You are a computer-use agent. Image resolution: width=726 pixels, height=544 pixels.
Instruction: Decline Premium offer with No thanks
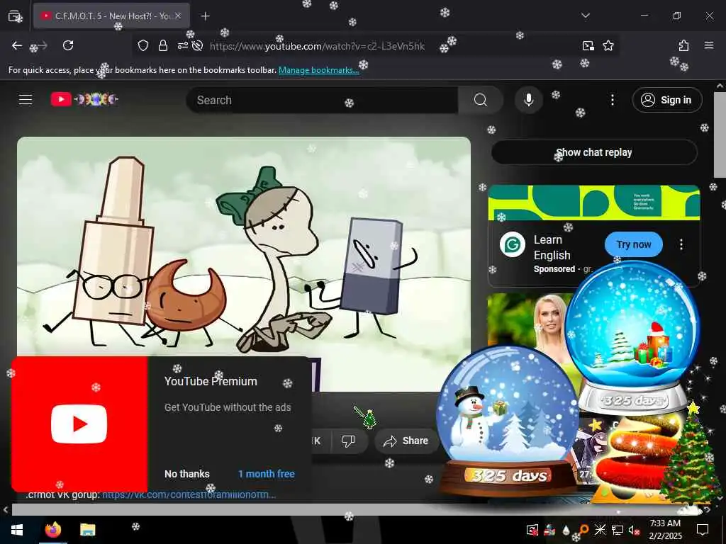pos(187,474)
